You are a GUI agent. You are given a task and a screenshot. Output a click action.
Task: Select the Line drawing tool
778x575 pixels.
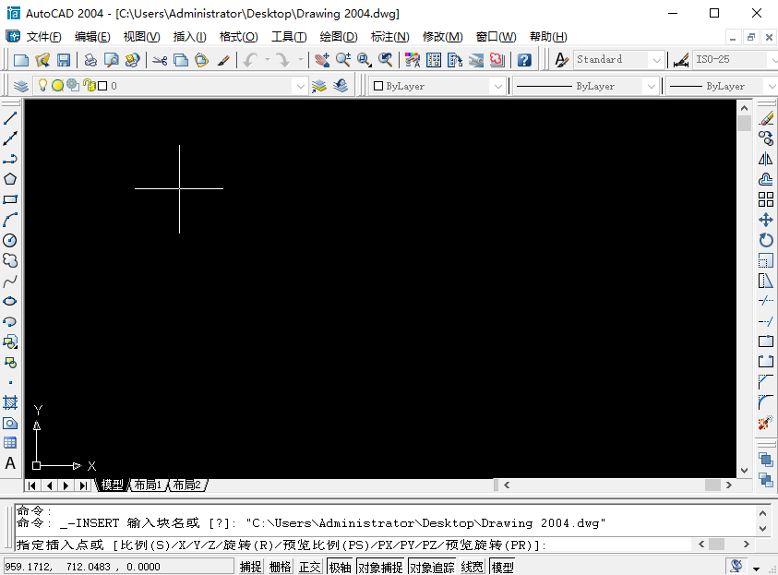[10, 118]
